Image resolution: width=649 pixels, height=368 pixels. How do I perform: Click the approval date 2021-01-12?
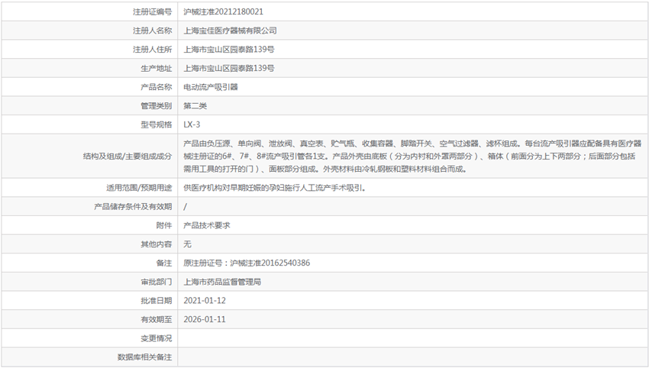(x=205, y=300)
